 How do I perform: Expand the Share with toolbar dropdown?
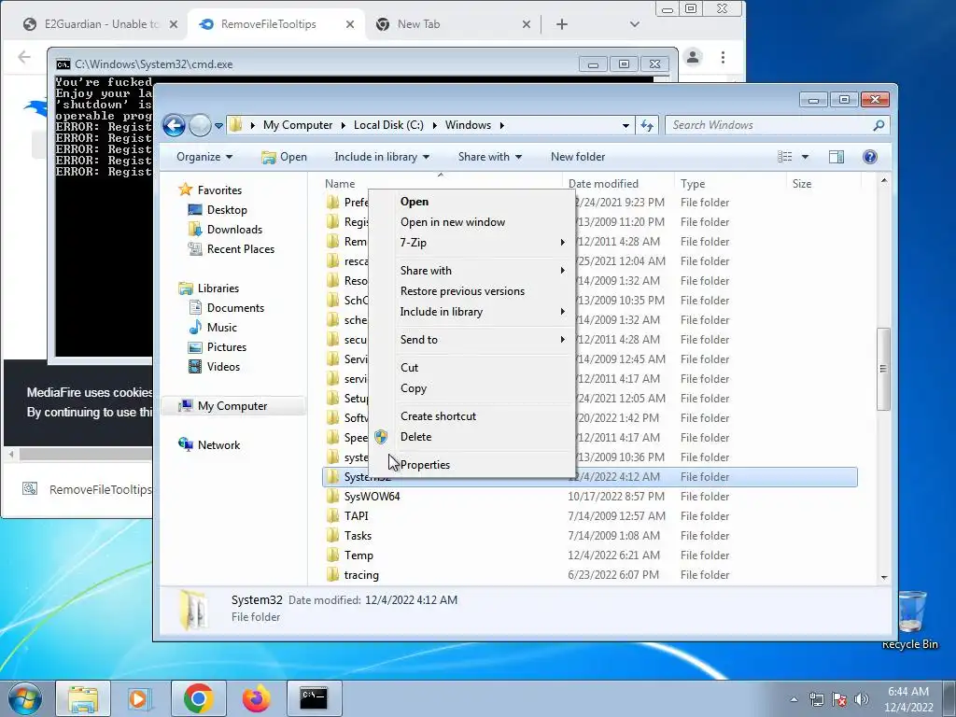(489, 157)
